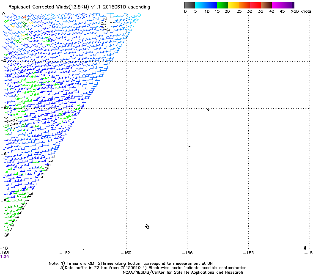The height and width of the screenshot is (275, 313).
Task: Click the small island outline near -158, -9
Action: [147, 227]
